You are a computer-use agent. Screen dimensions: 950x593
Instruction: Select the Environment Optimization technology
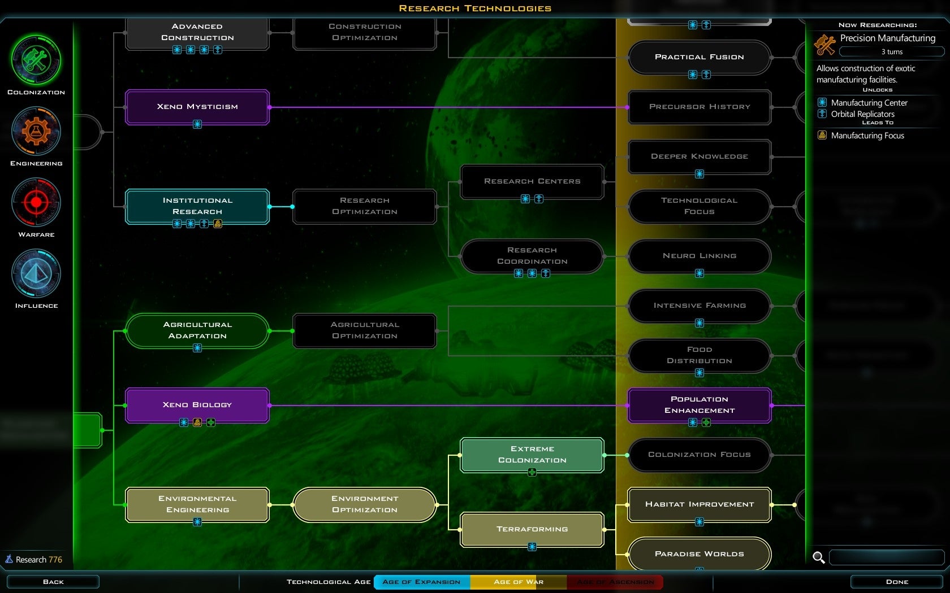pos(365,504)
